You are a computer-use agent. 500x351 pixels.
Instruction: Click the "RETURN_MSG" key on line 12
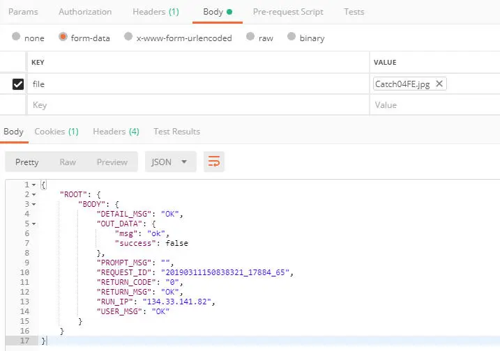click(123, 292)
